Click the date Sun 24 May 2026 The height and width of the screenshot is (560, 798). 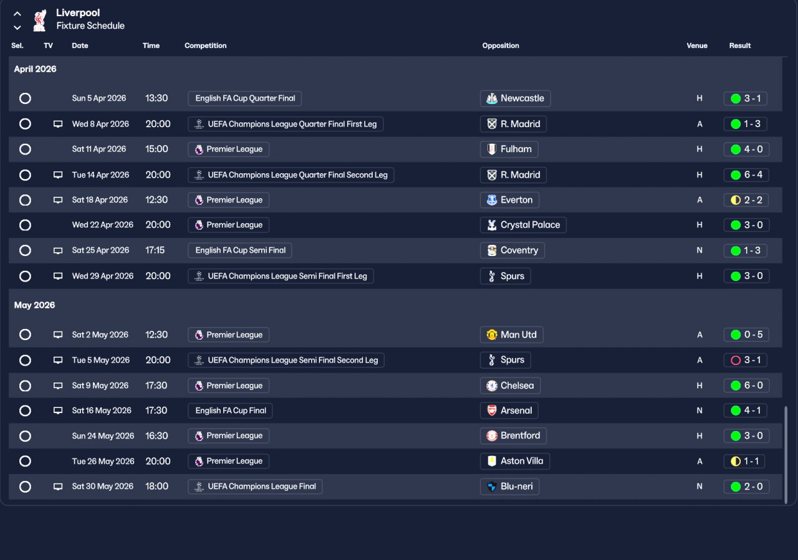pyautogui.click(x=103, y=436)
